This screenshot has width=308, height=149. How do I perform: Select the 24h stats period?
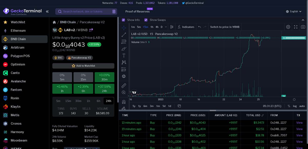109,101
